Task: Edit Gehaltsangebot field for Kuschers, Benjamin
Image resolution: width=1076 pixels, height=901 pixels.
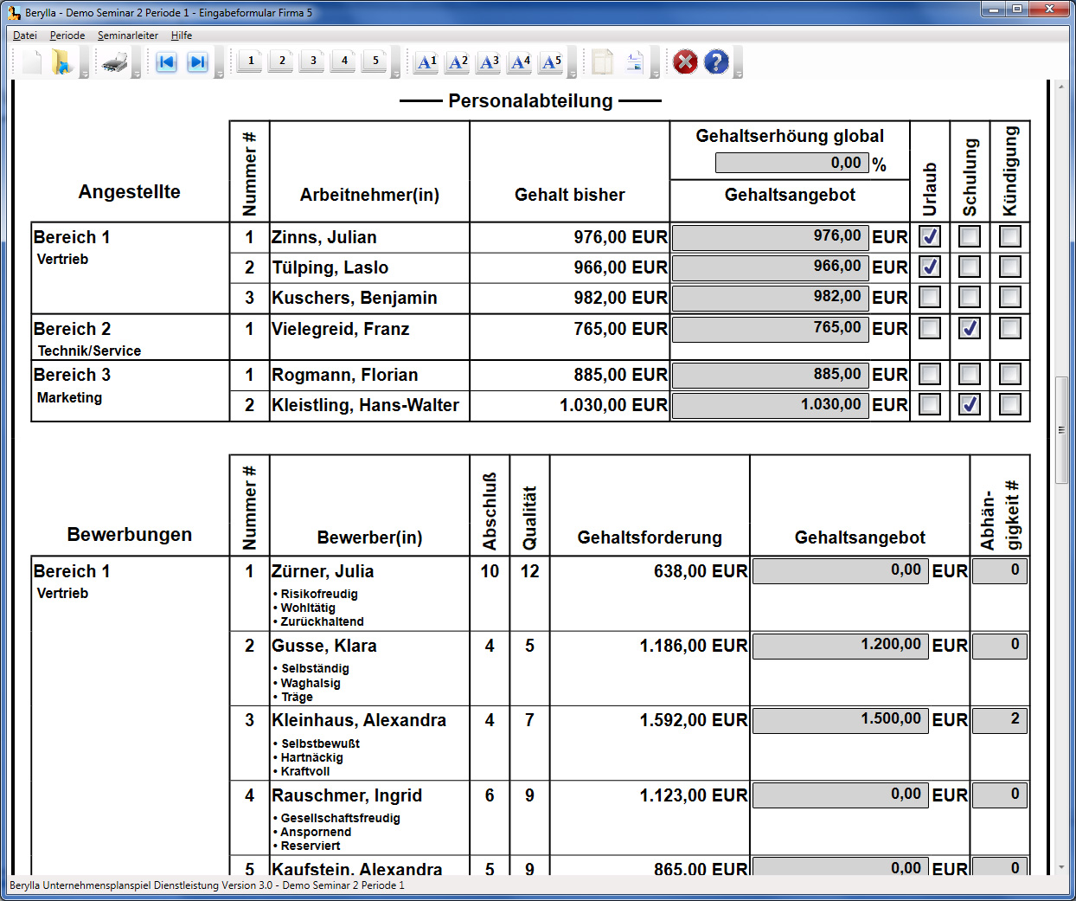Action: coord(770,298)
